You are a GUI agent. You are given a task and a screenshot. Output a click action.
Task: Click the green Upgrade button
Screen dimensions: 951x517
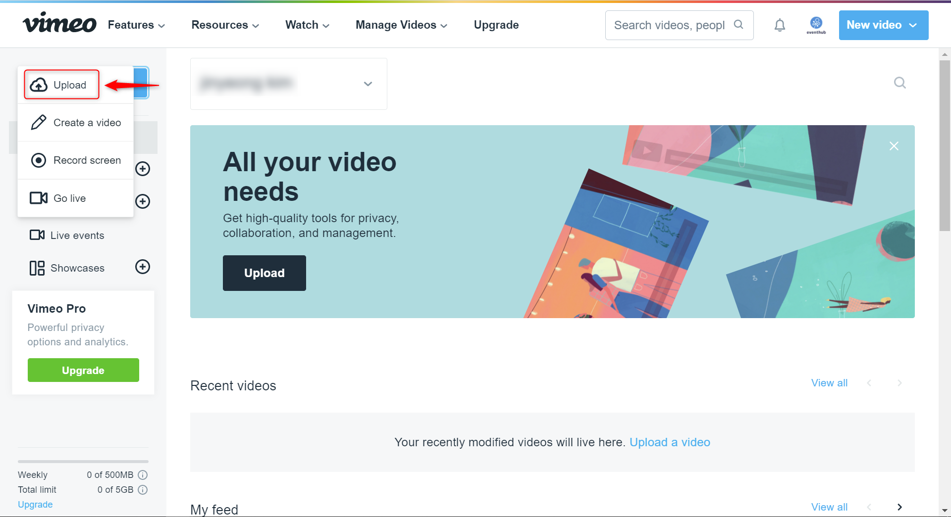[x=83, y=370]
